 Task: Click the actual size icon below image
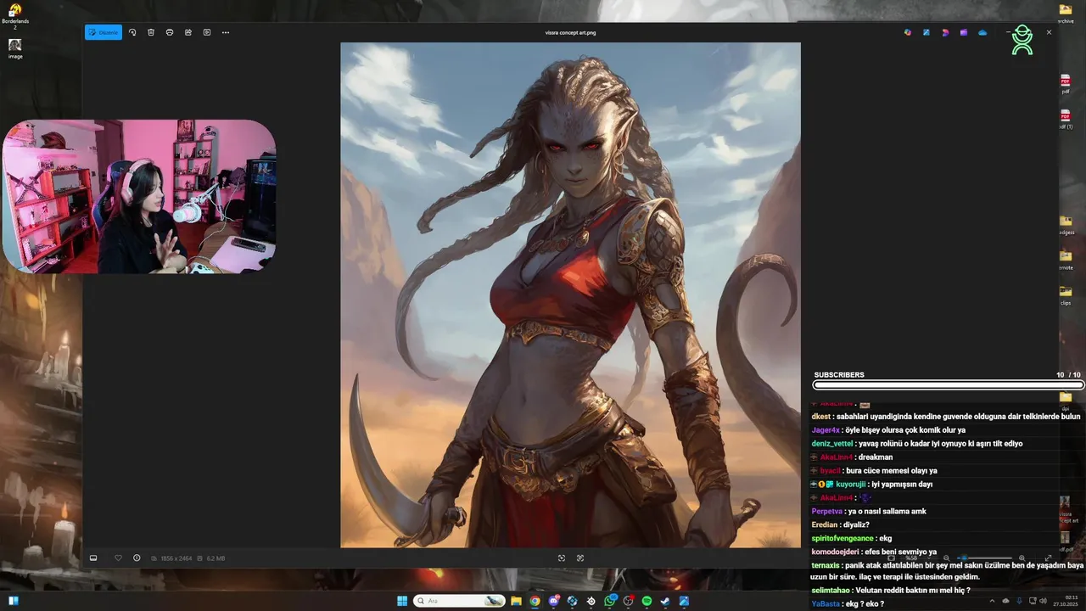(580, 558)
